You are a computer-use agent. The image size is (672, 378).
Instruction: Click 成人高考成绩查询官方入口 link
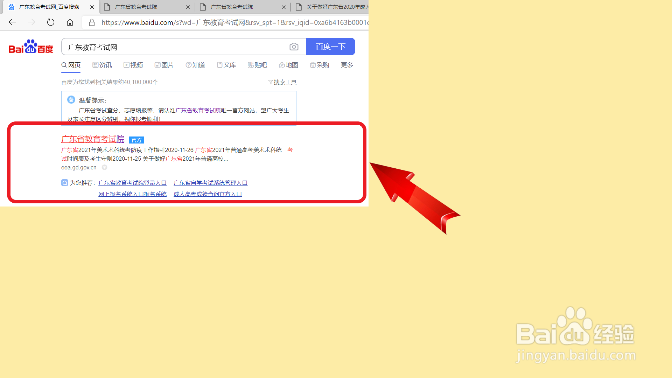pyautogui.click(x=208, y=194)
